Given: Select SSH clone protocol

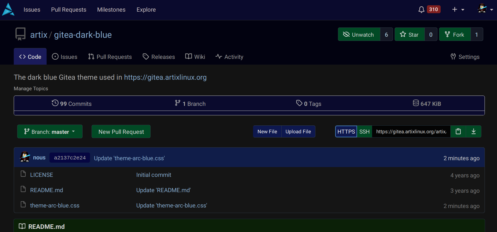Looking at the screenshot, I should point(364,131).
